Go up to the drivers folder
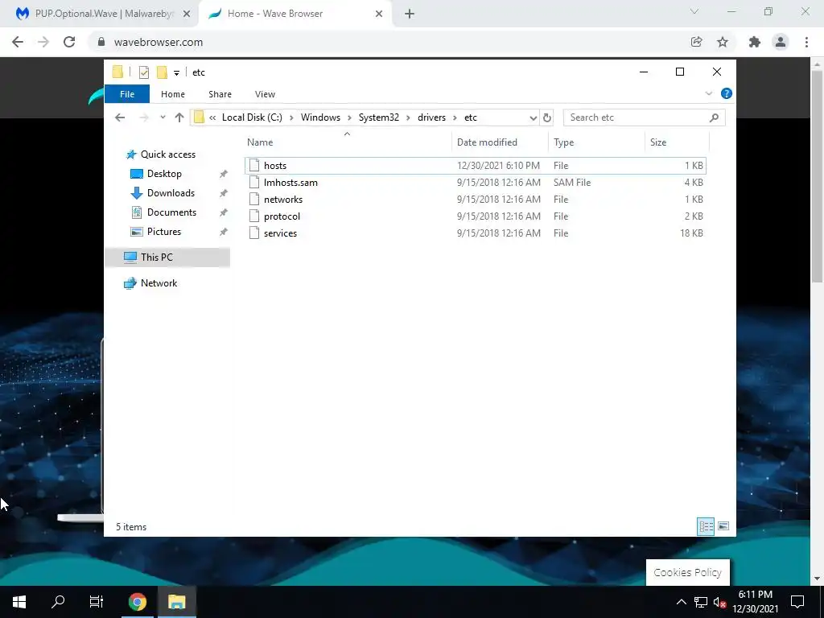 pyautogui.click(x=179, y=117)
